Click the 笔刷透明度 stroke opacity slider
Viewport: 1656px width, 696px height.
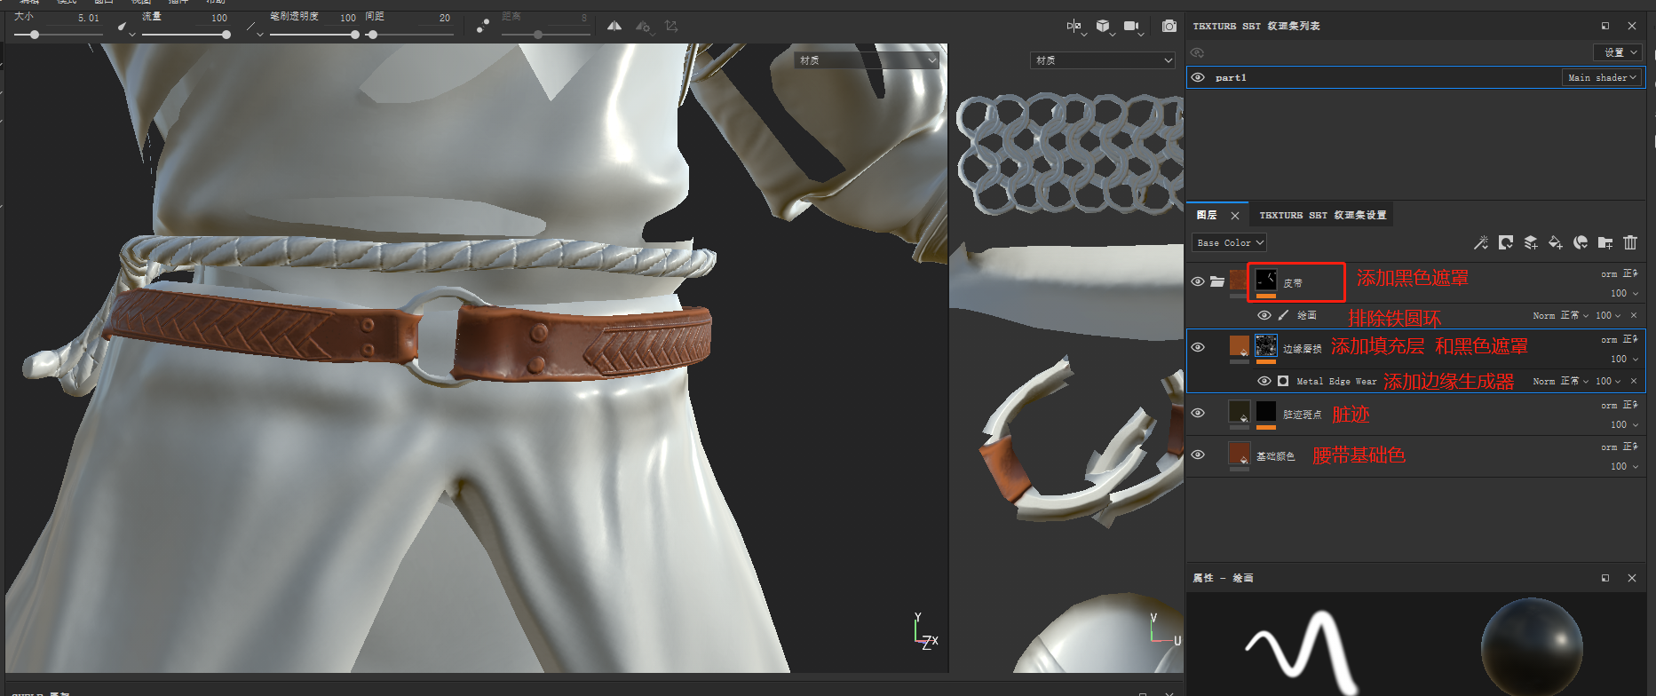coord(315,35)
